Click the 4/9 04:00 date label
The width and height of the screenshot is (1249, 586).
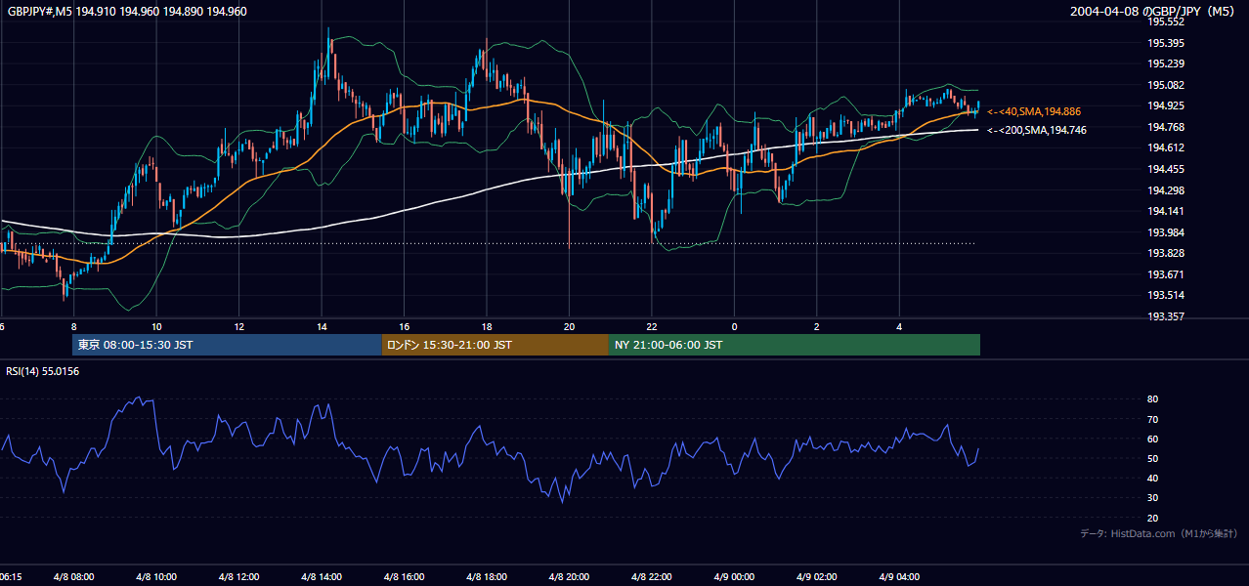click(899, 577)
